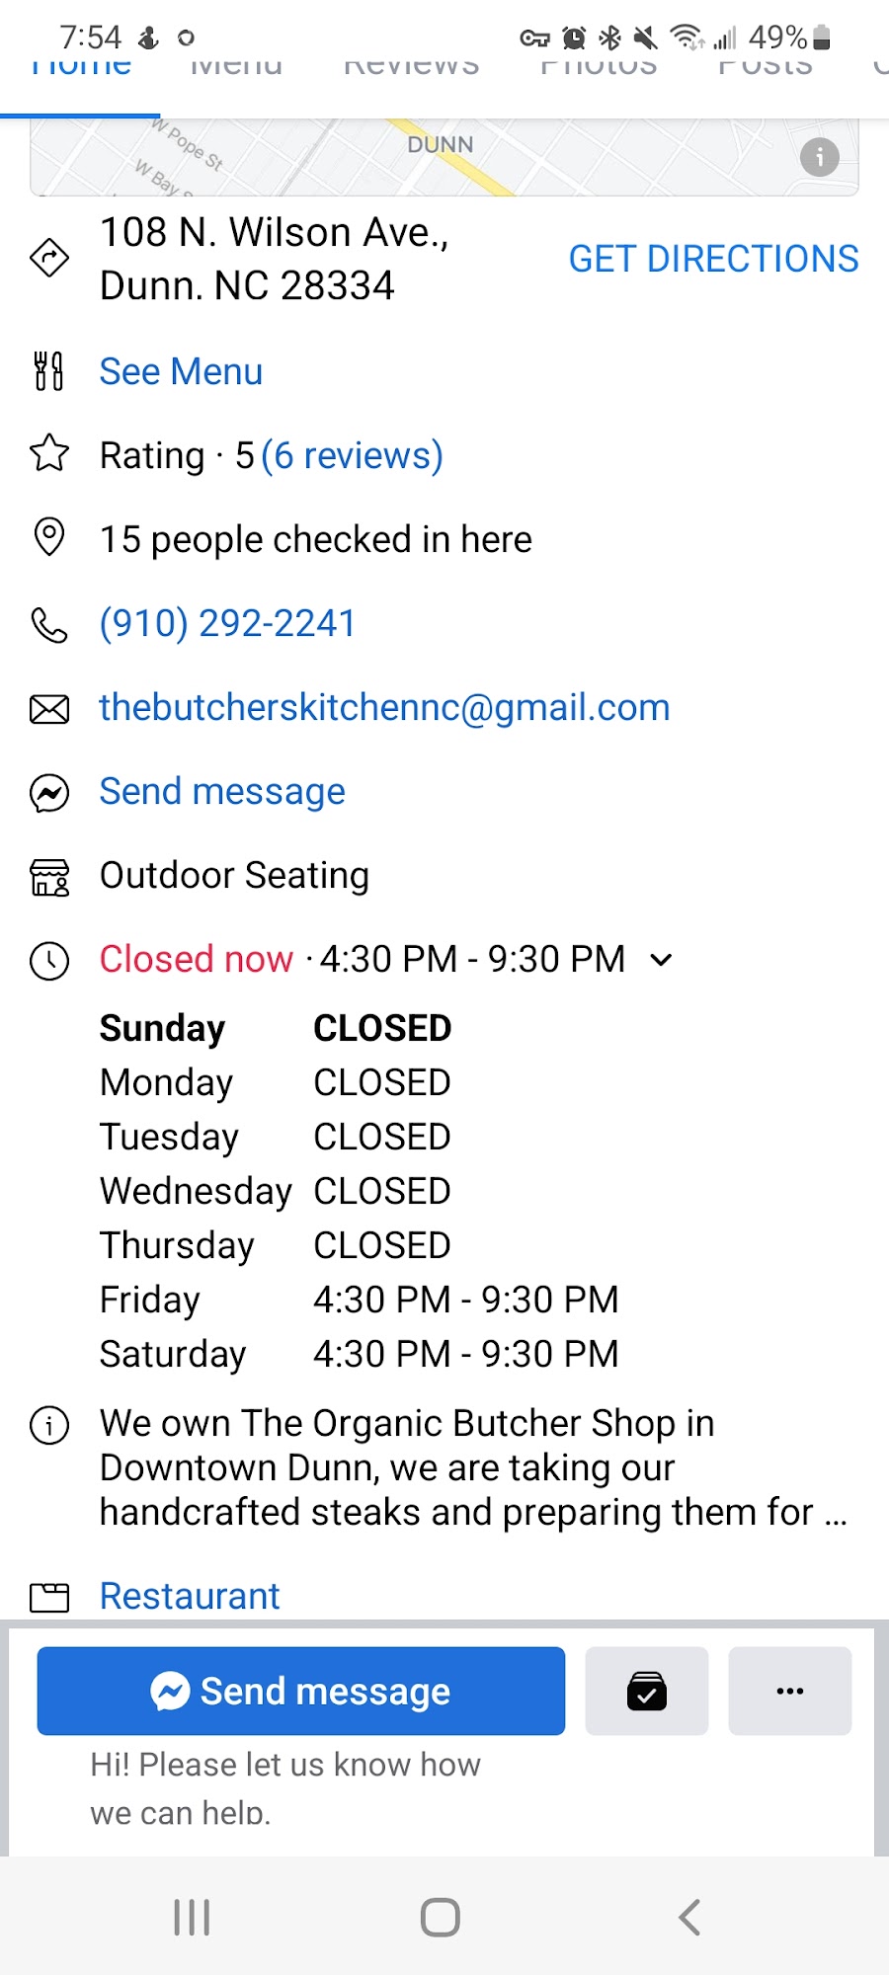Tap the email envelope icon
The width and height of the screenshot is (889, 1975).
(x=49, y=708)
